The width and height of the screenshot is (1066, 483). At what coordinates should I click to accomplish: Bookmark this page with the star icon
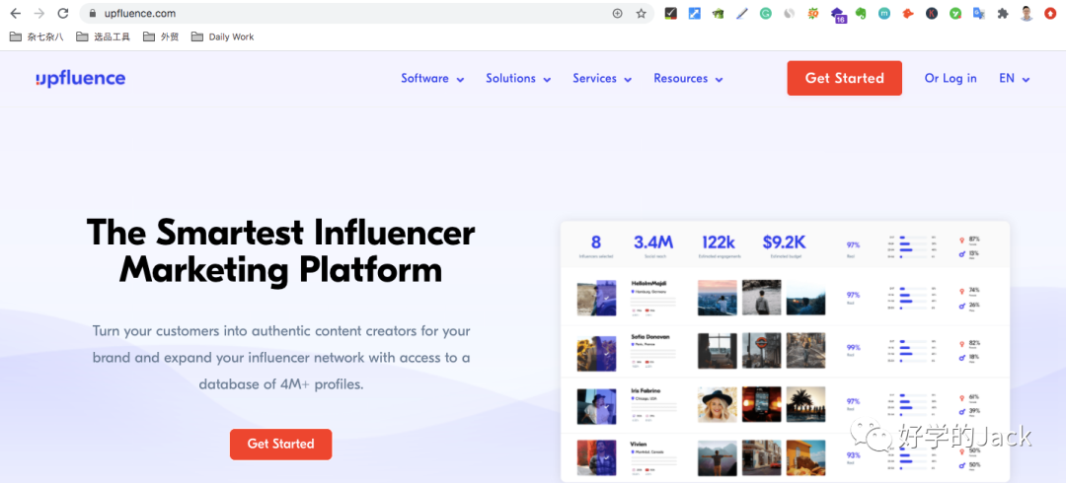pyautogui.click(x=641, y=14)
